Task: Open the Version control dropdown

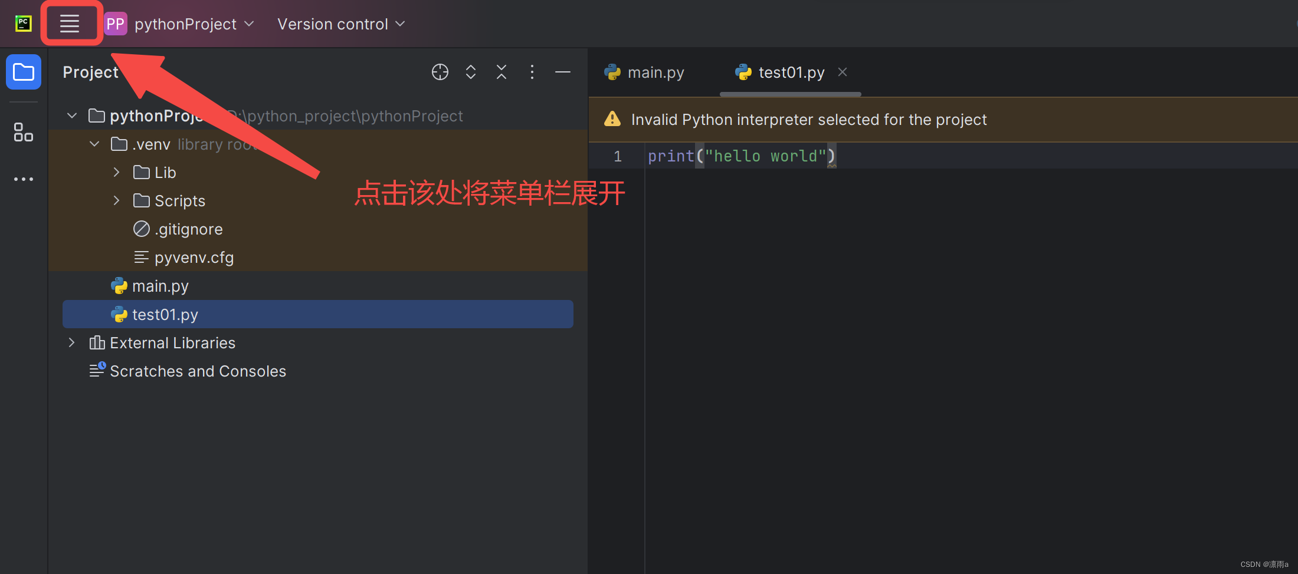Action: pyautogui.click(x=341, y=24)
